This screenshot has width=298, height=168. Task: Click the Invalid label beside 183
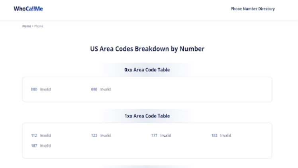[226, 136]
